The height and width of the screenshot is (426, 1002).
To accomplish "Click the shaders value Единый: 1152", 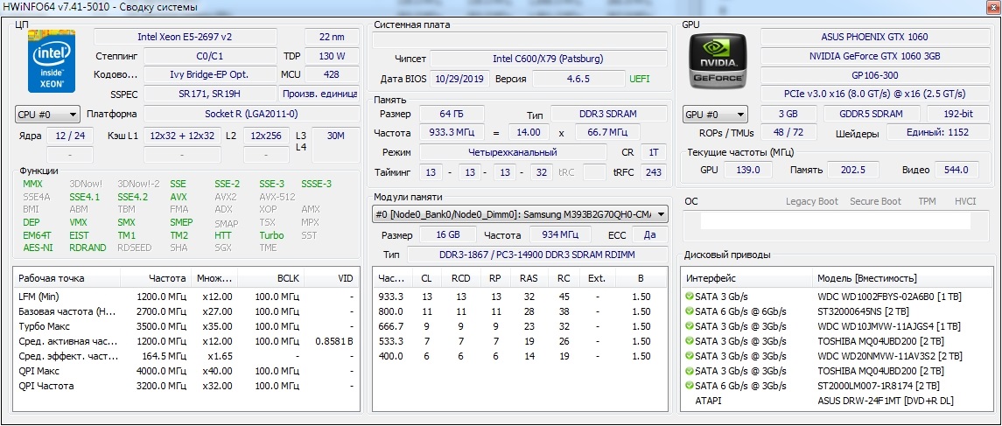I will (x=937, y=133).
